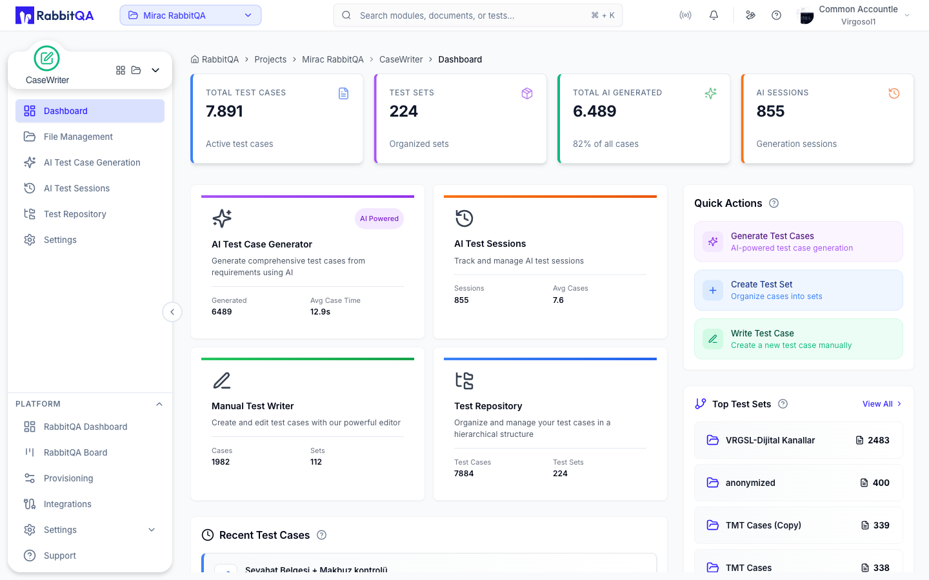This screenshot has width=929, height=580.
Task: Click Generate Test Cases quick action
Action: click(x=799, y=242)
